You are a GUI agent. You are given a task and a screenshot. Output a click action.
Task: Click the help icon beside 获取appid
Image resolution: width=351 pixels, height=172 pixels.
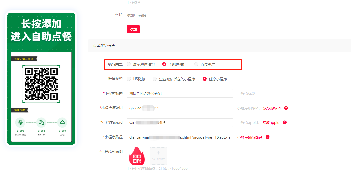click(285, 122)
